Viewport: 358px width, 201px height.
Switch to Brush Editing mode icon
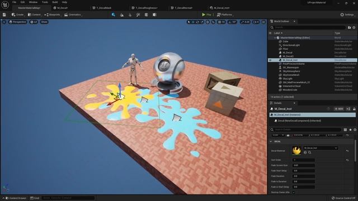point(154,15)
